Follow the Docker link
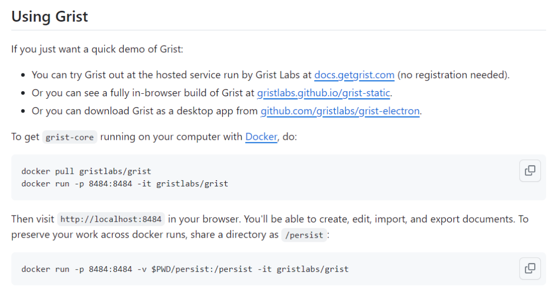 (x=261, y=137)
